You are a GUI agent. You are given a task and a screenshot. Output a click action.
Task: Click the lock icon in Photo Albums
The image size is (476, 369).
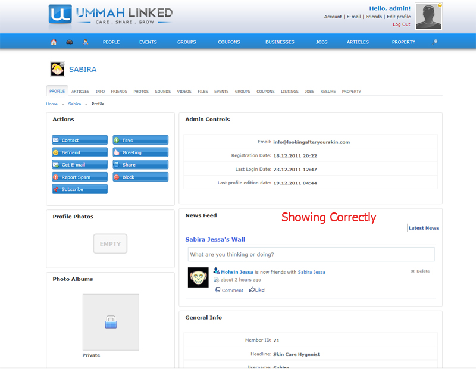(x=111, y=322)
